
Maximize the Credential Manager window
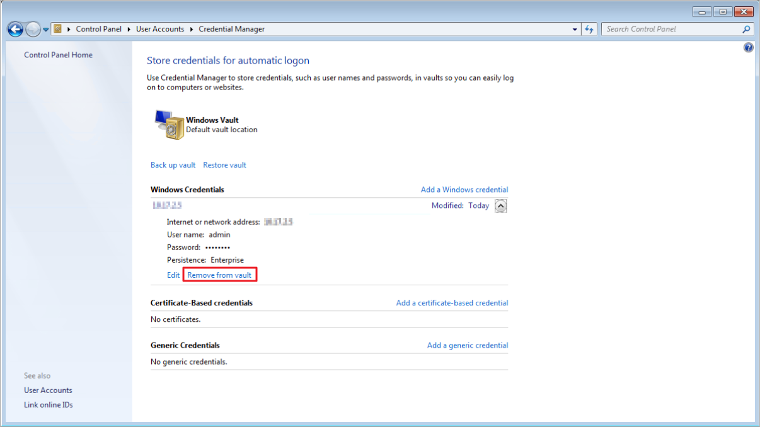(722, 12)
